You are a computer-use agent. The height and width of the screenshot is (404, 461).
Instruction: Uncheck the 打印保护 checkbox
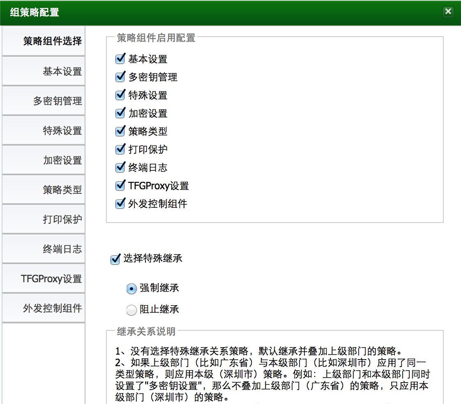(120, 149)
